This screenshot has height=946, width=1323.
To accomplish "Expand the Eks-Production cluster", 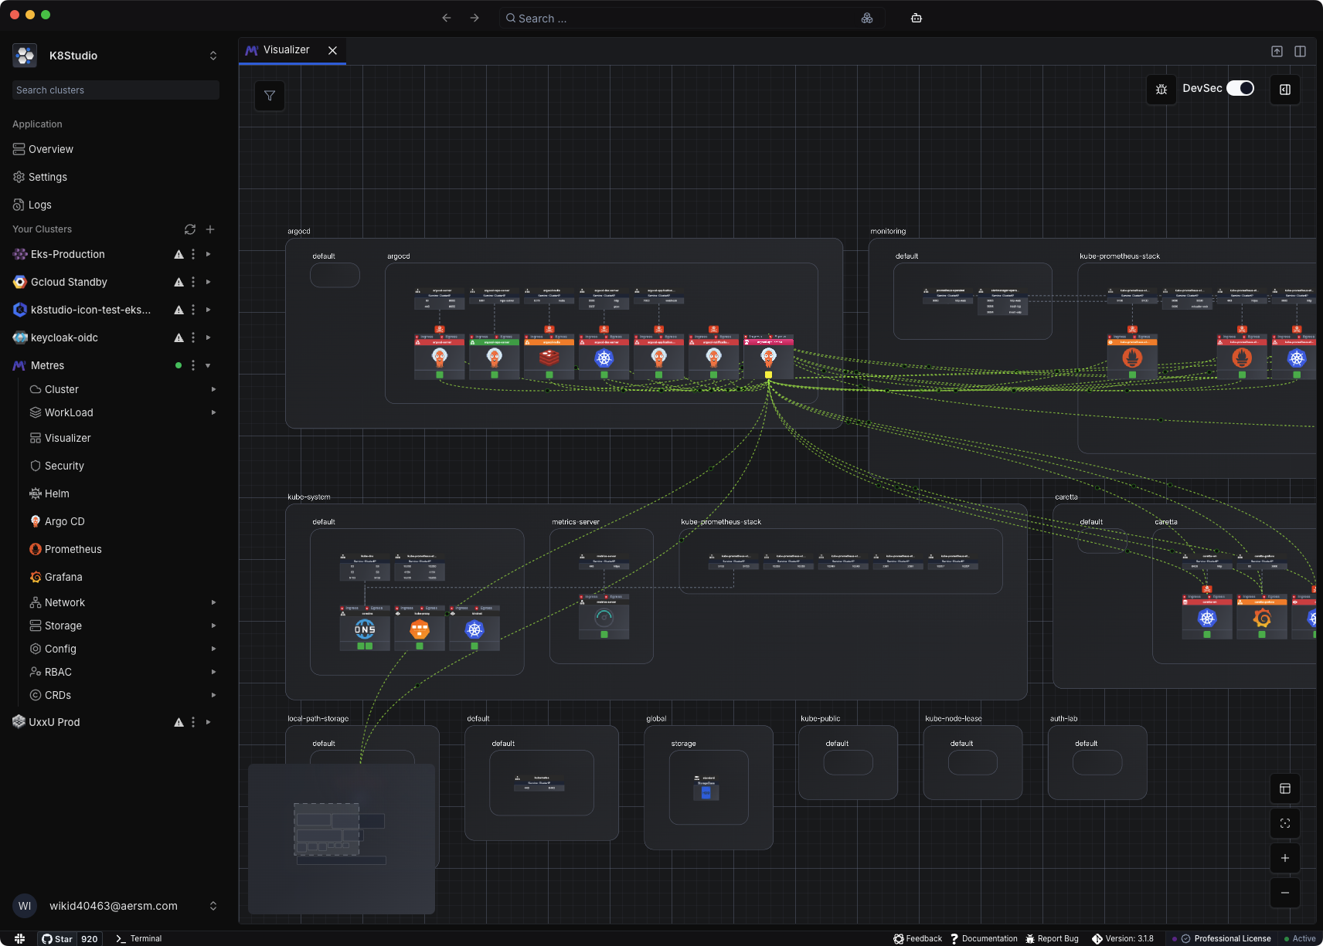I will pyautogui.click(x=209, y=254).
